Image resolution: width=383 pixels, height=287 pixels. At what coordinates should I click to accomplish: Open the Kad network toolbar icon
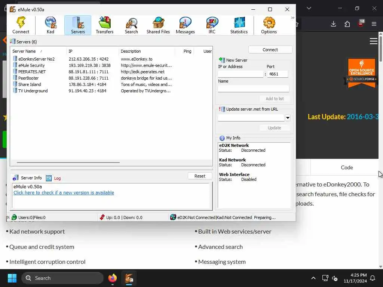point(50,25)
